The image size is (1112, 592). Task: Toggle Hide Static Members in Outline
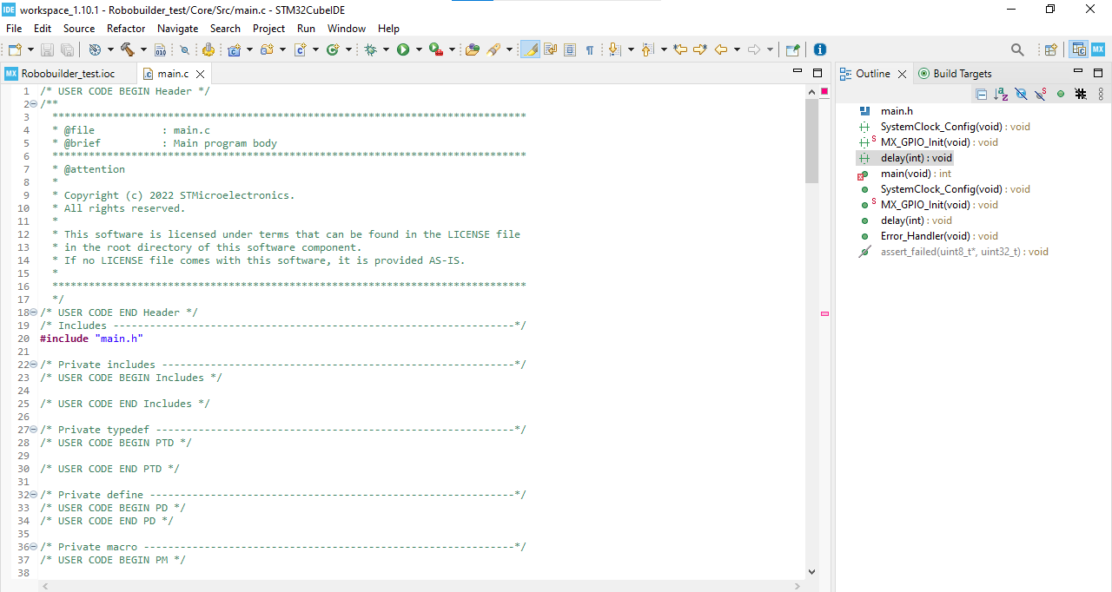[x=1040, y=94]
